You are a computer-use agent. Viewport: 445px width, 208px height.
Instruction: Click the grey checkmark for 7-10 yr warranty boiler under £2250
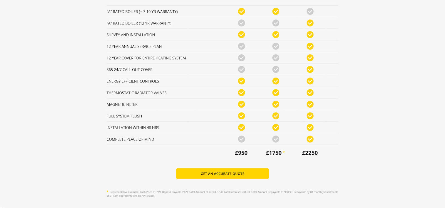click(x=310, y=11)
